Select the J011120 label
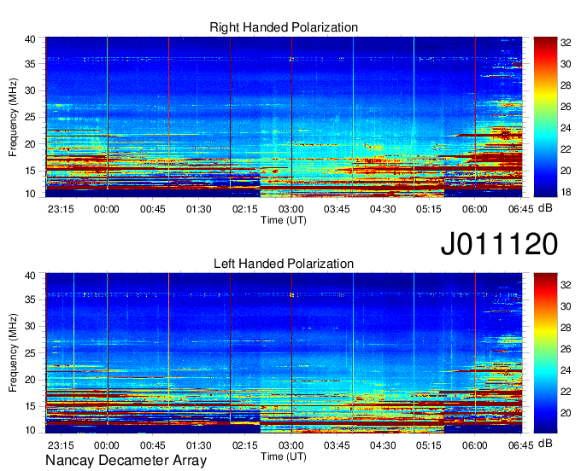Screen dimensions: 581x471 (x=499, y=244)
